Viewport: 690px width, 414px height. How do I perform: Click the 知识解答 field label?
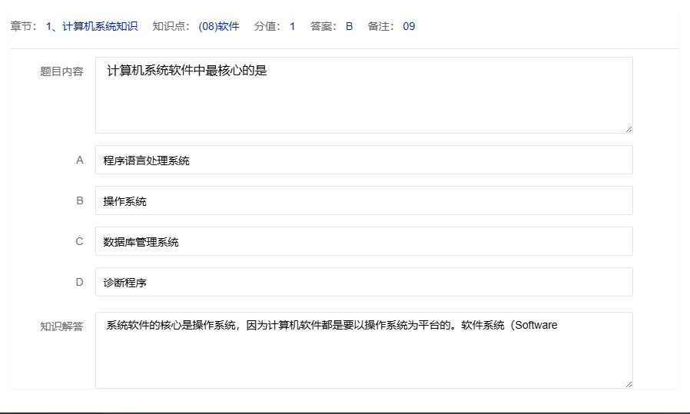point(61,326)
